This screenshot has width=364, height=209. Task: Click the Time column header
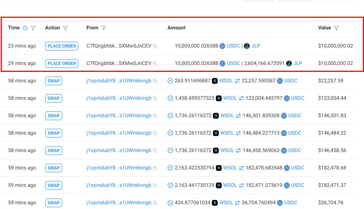click(x=14, y=28)
